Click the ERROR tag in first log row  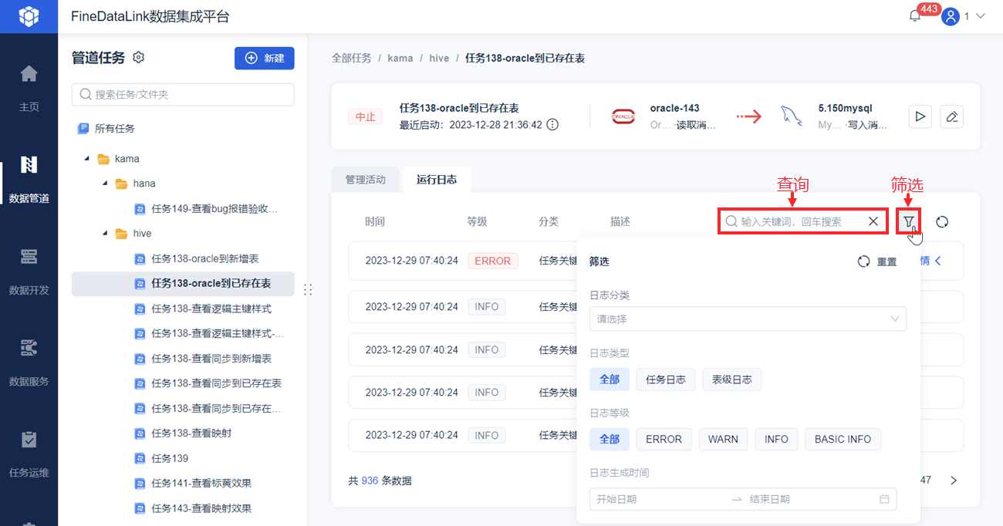click(x=492, y=261)
